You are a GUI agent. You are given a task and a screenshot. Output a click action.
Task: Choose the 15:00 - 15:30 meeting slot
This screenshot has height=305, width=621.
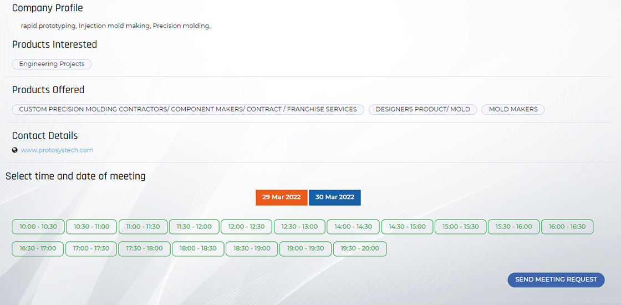click(x=461, y=227)
